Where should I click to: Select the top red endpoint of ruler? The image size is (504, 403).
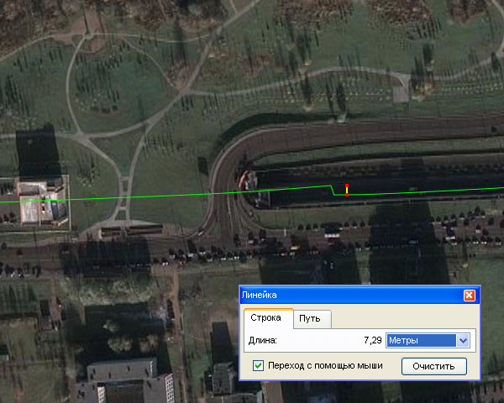tap(346, 185)
